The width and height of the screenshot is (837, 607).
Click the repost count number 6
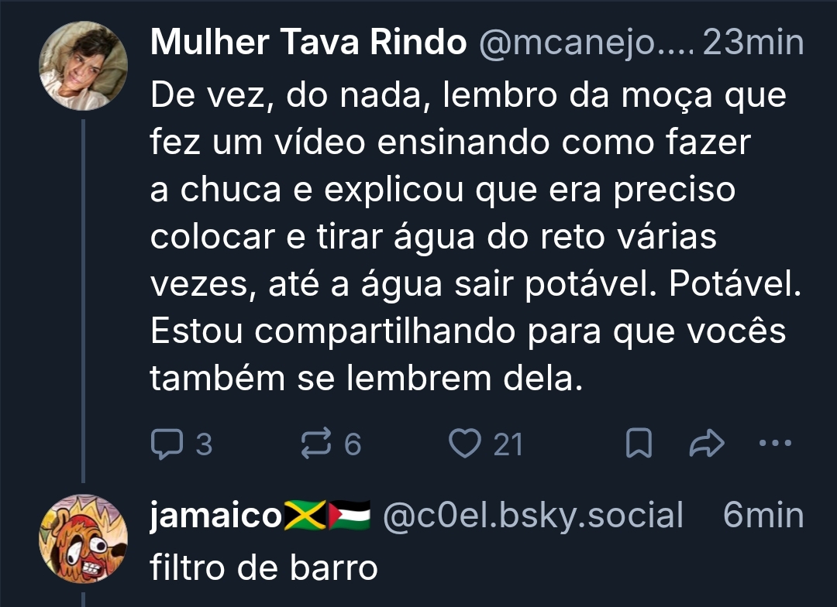tap(353, 444)
